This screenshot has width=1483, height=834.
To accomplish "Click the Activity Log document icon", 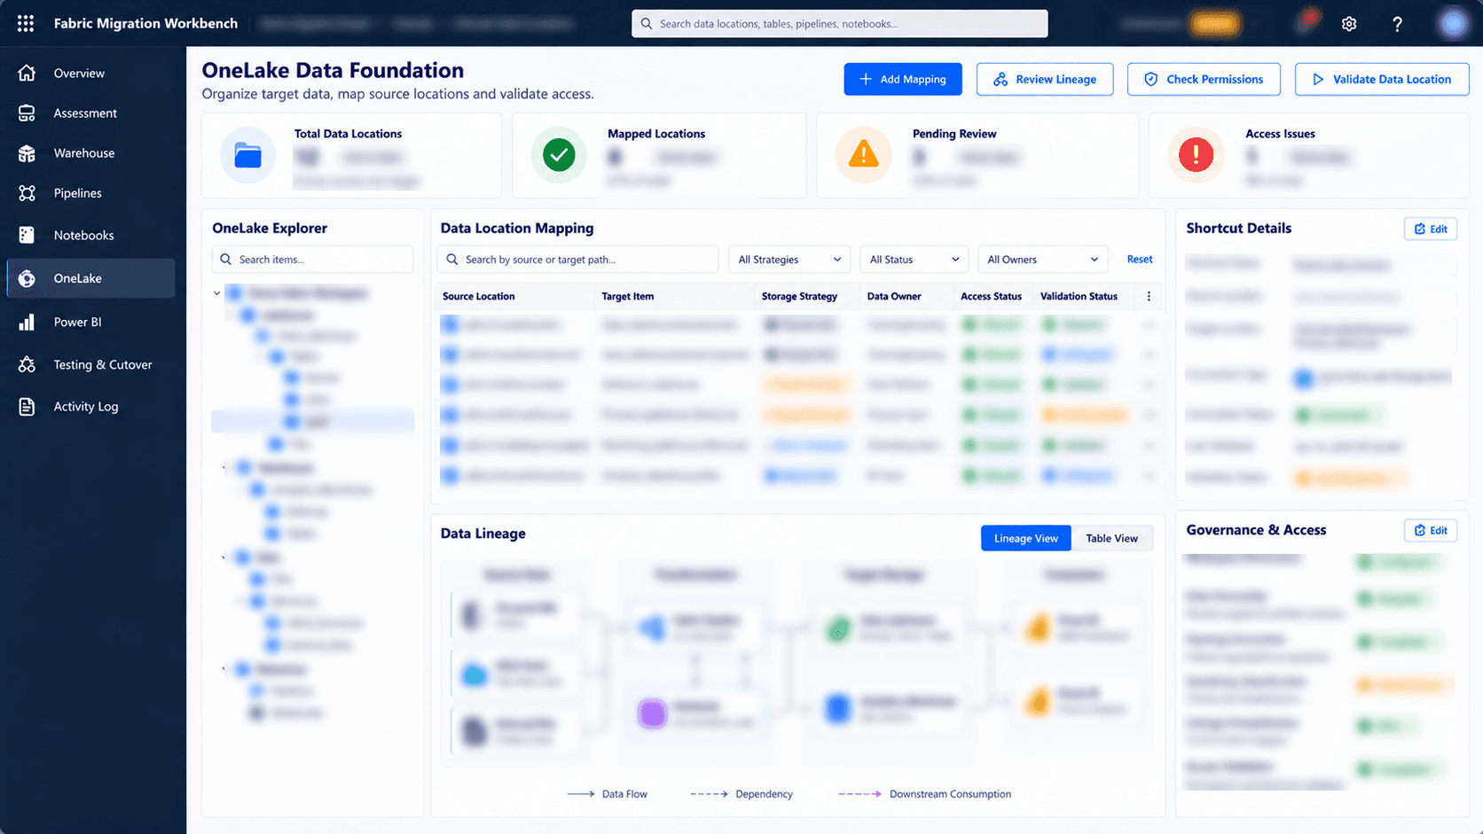I will pyautogui.click(x=27, y=407).
